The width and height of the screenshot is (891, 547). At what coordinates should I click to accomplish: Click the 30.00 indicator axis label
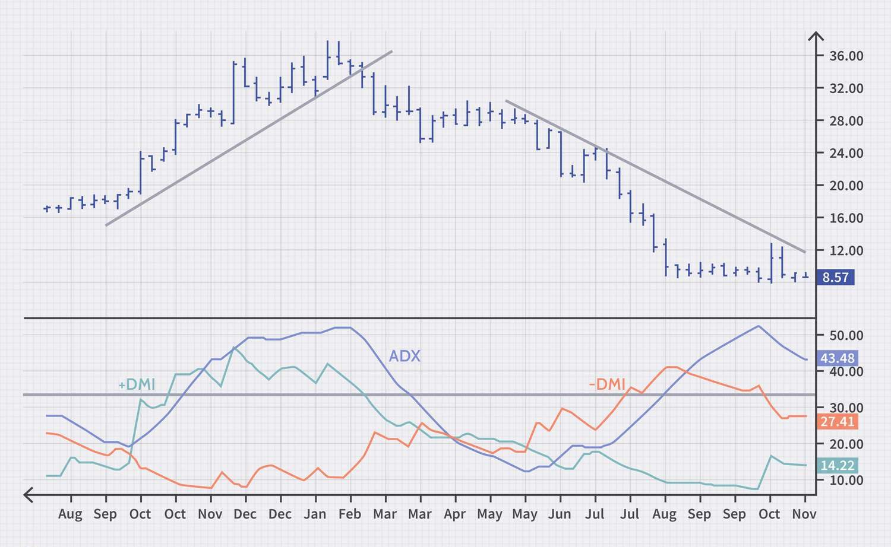click(x=846, y=408)
